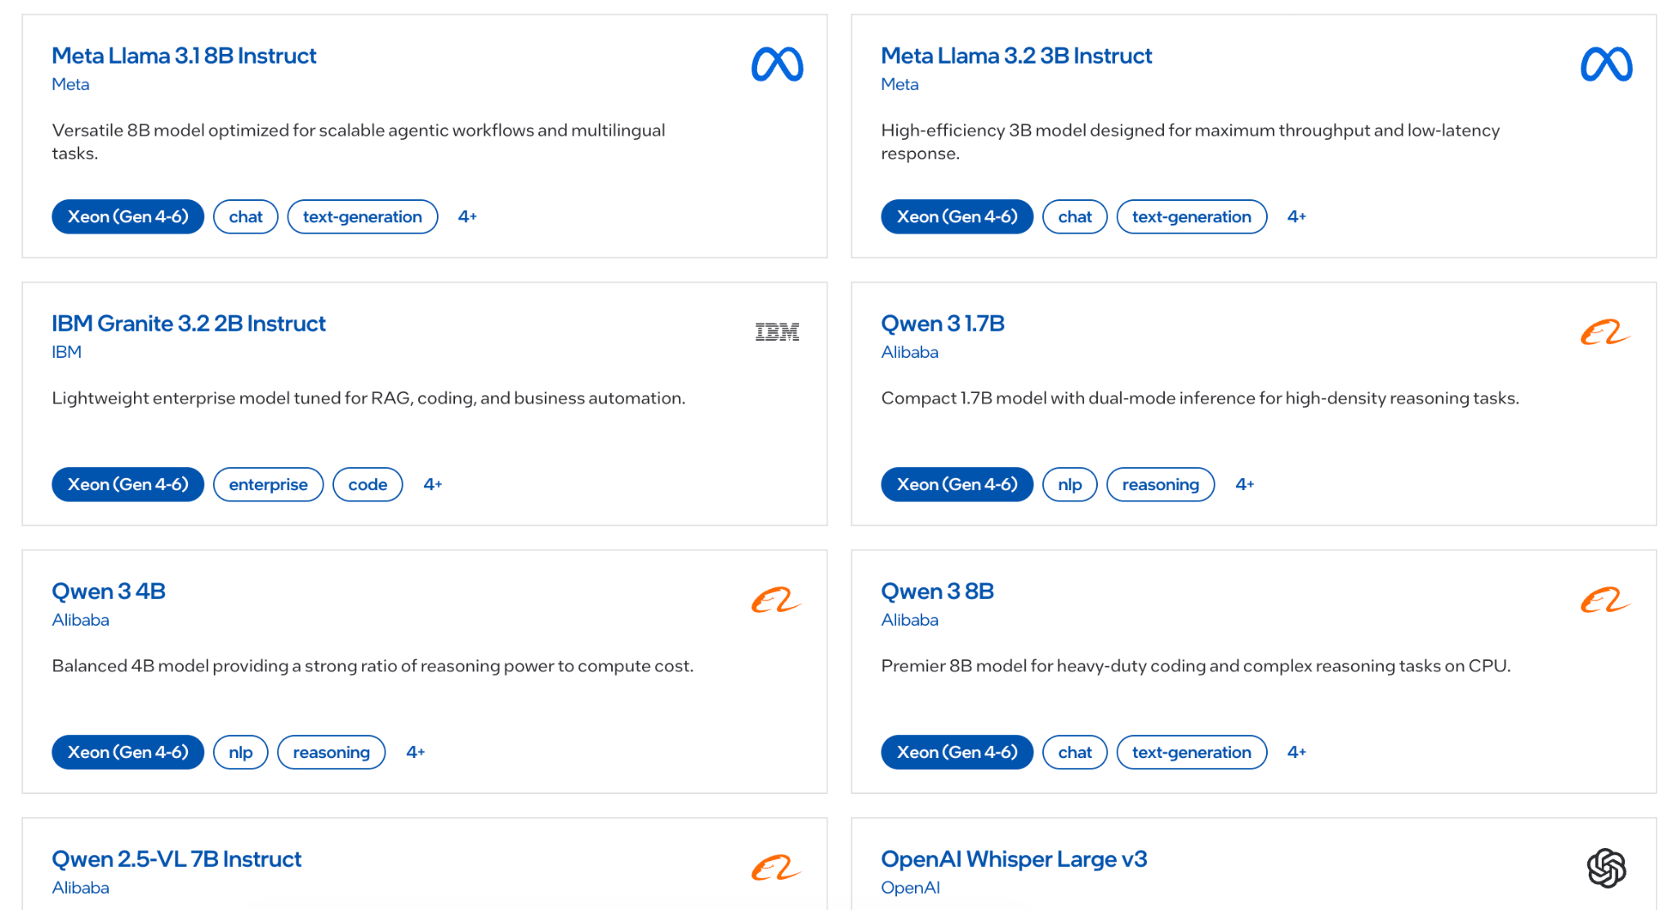Select Xeon (Gen 4-6) tag on Qwen 3 4B

point(128,752)
